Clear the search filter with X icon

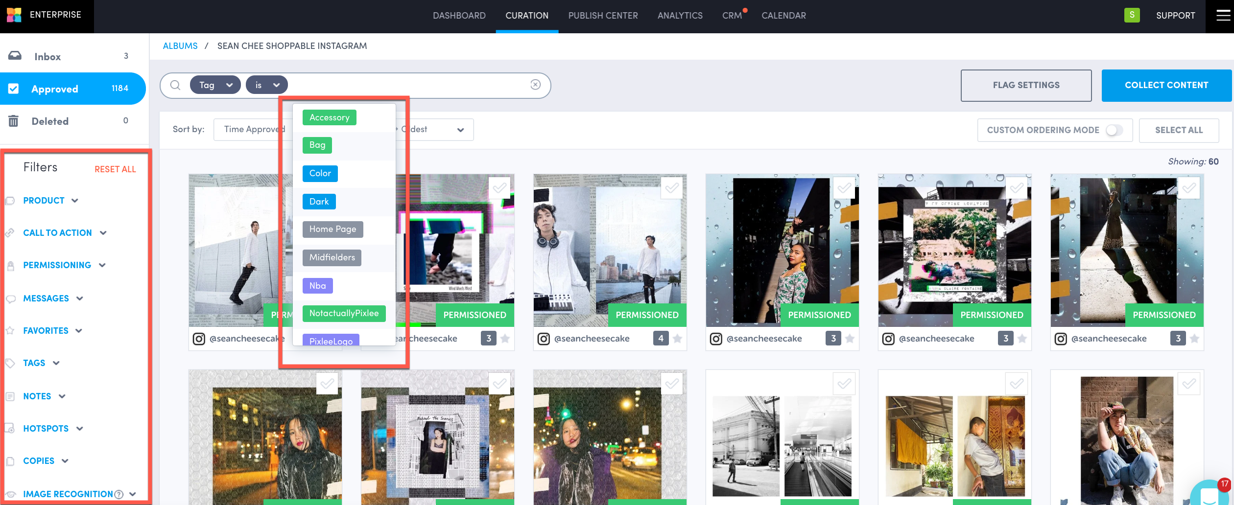pos(535,85)
